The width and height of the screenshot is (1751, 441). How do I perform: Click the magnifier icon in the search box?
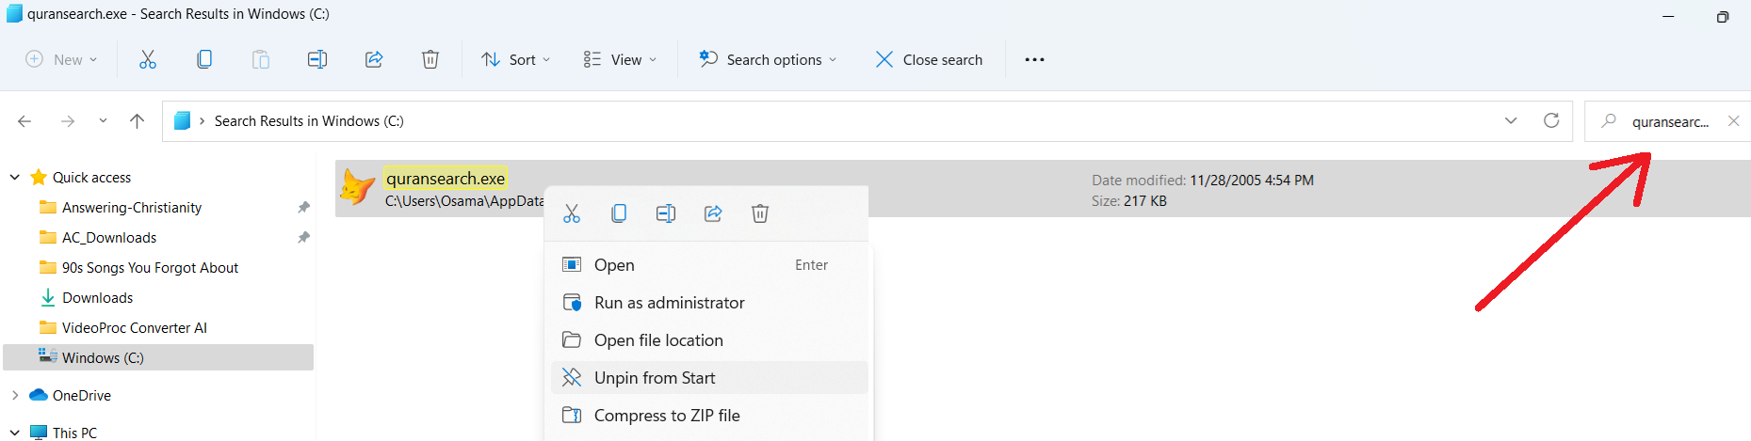tap(1610, 121)
